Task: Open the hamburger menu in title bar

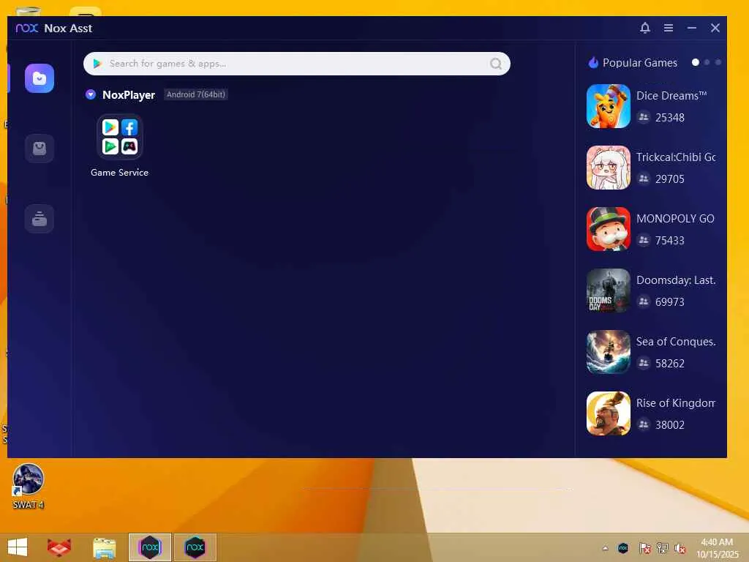Action: (x=669, y=28)
